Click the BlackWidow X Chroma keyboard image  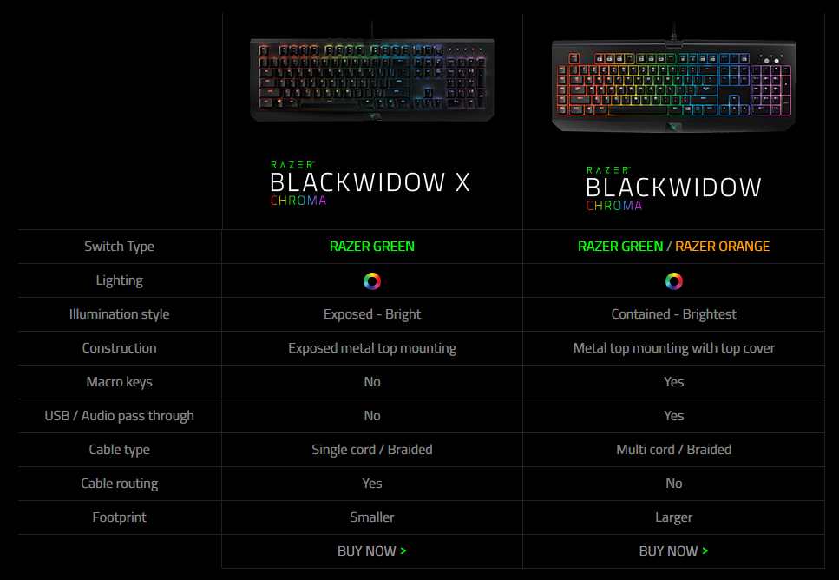click(372, 79)
